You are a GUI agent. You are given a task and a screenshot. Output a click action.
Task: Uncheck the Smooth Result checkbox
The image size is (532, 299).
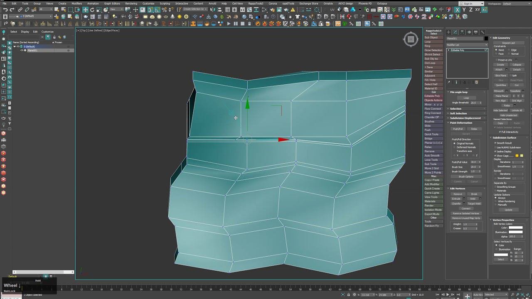(495, 143)
